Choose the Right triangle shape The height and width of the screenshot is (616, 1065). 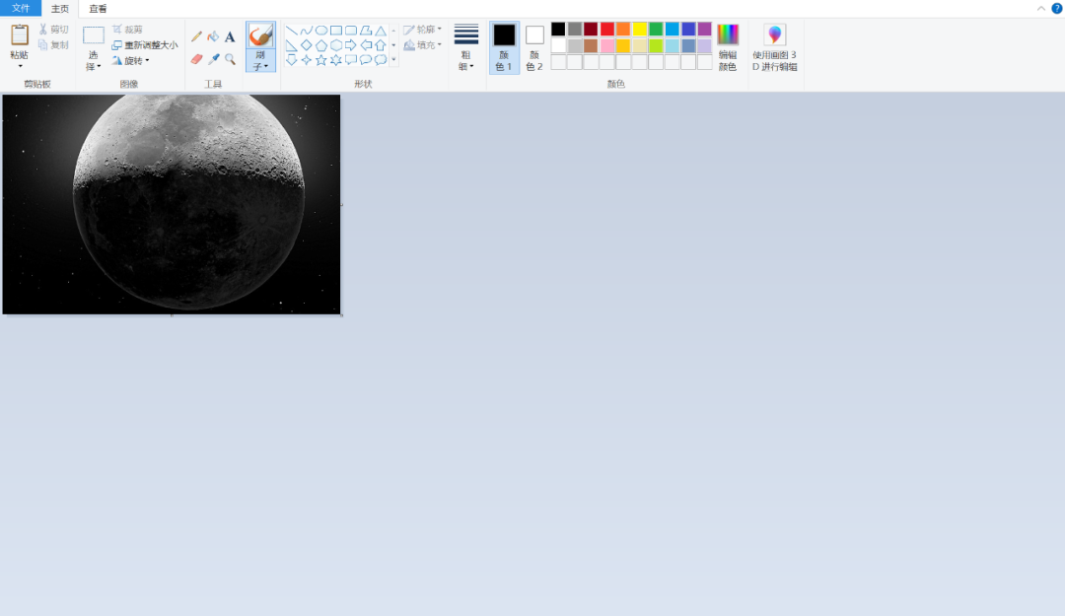click(x=291, y=45)
